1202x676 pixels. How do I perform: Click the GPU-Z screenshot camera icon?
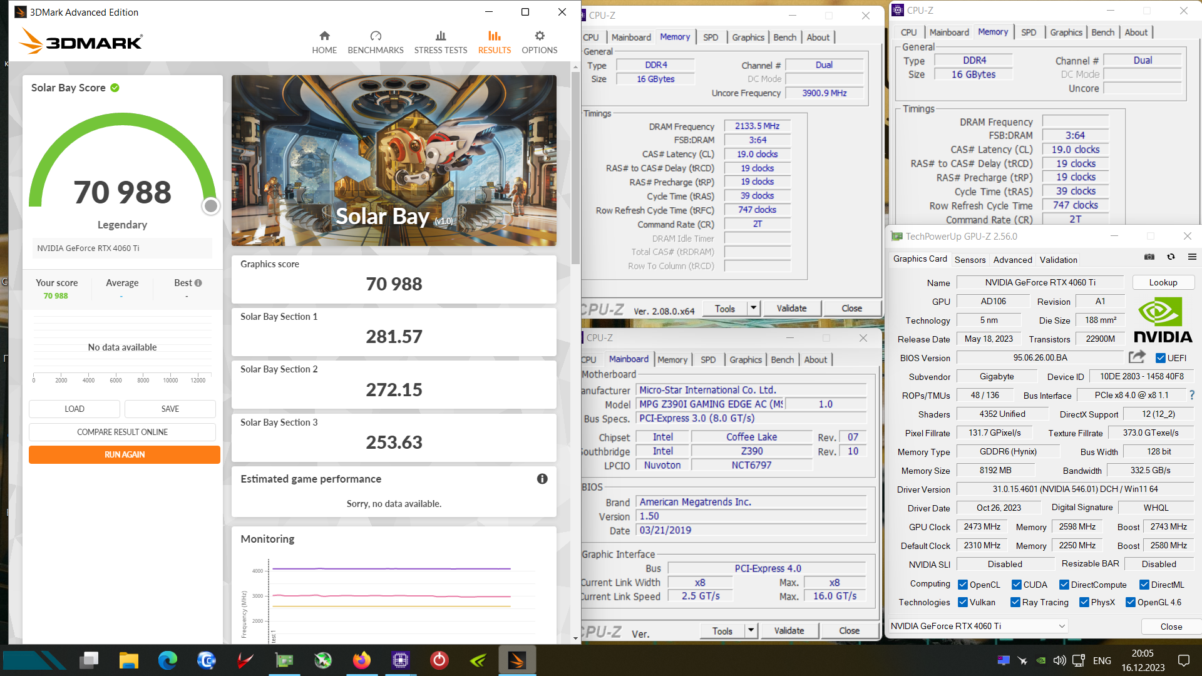coord(1149,257)
